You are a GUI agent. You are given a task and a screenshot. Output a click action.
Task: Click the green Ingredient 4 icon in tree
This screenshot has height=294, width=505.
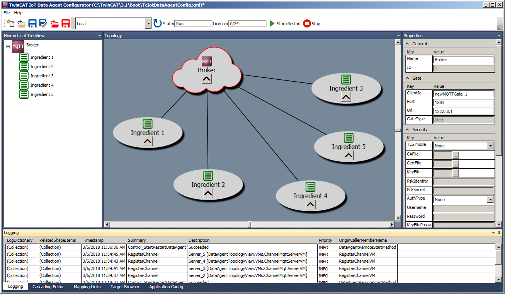(24, 85)
